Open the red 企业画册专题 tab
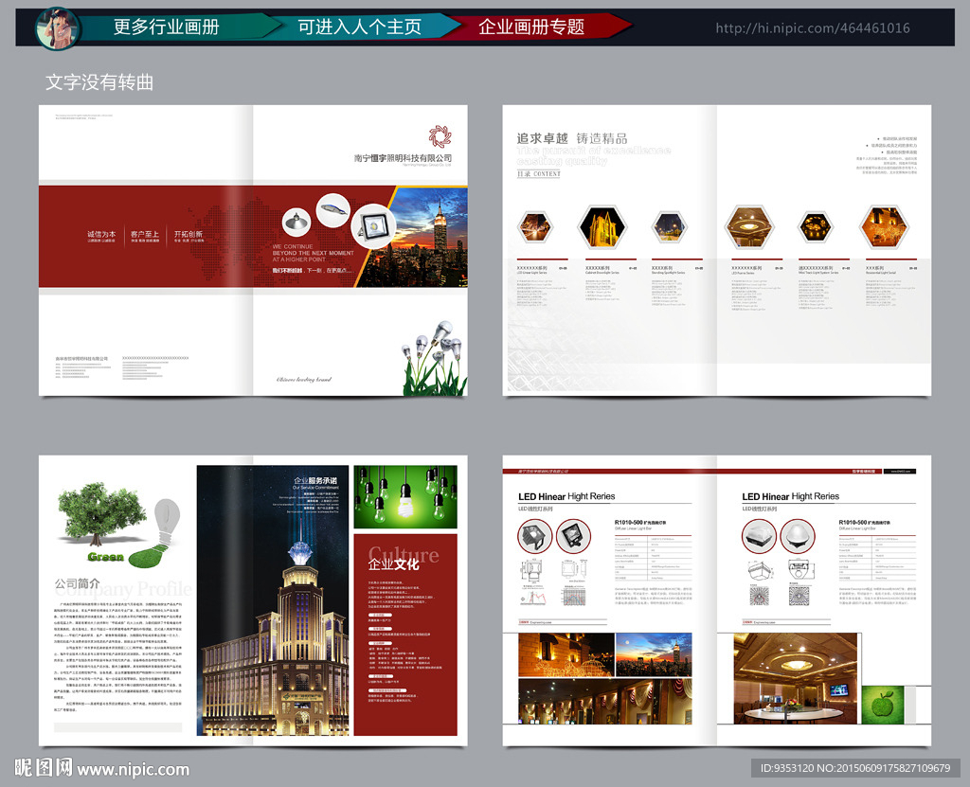 pyautogui.click(x=530, y=27)
